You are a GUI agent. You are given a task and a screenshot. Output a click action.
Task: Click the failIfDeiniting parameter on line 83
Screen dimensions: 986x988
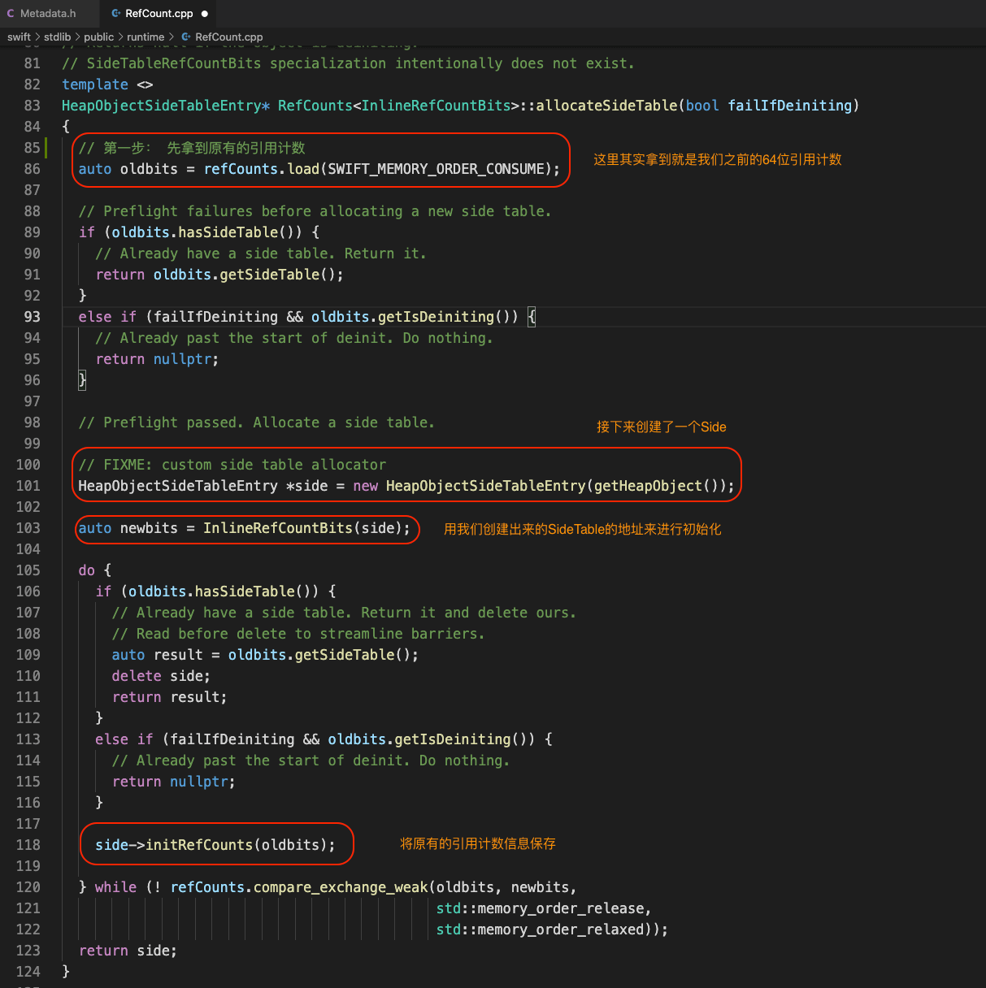(789, 106)
